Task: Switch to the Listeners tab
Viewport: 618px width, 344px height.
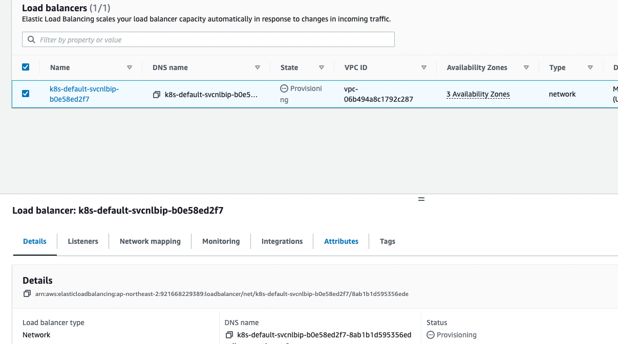Action: coord(83,241)
